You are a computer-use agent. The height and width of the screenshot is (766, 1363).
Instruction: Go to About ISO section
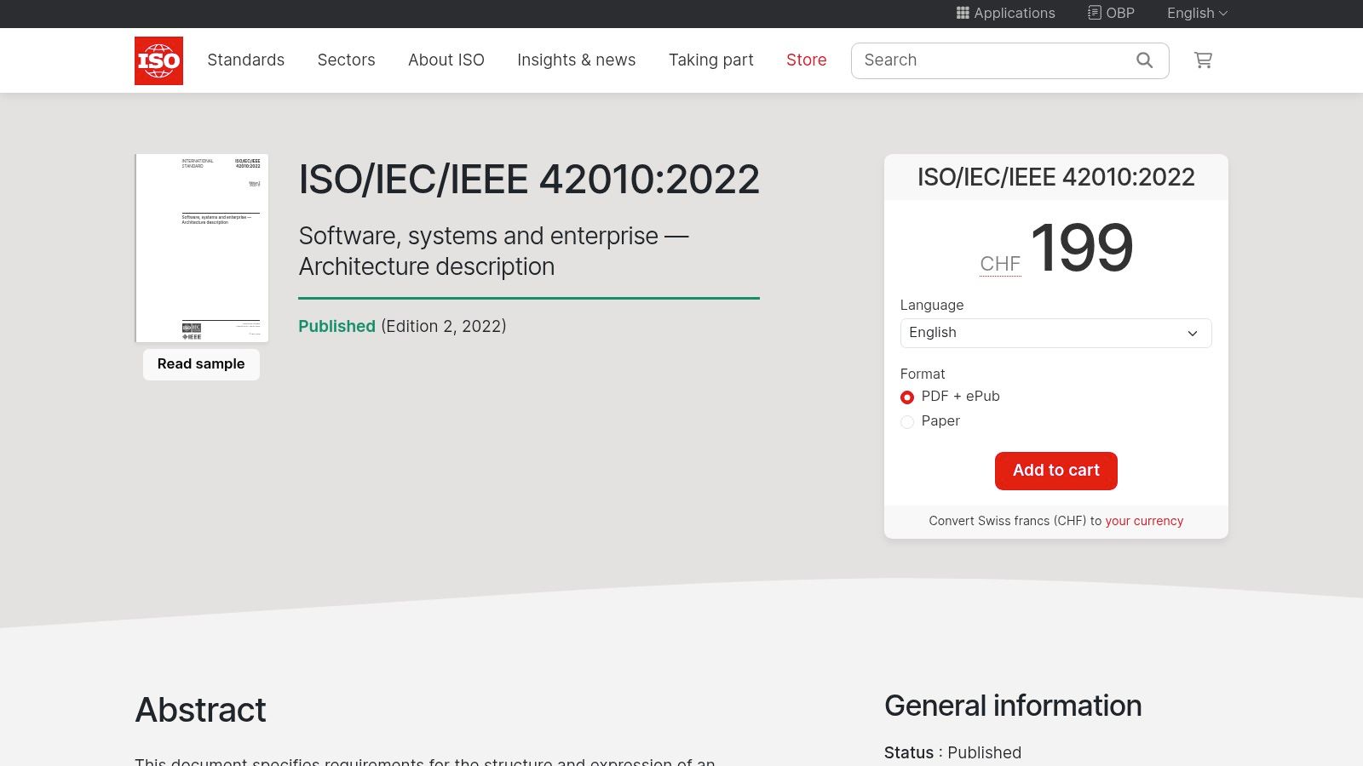(x=446, y=60)
